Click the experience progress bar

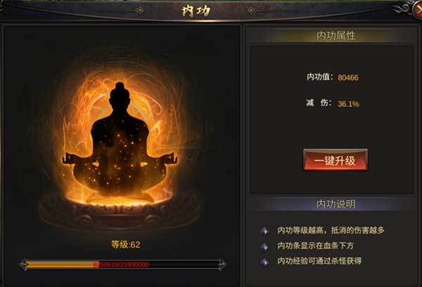(123, 264)
